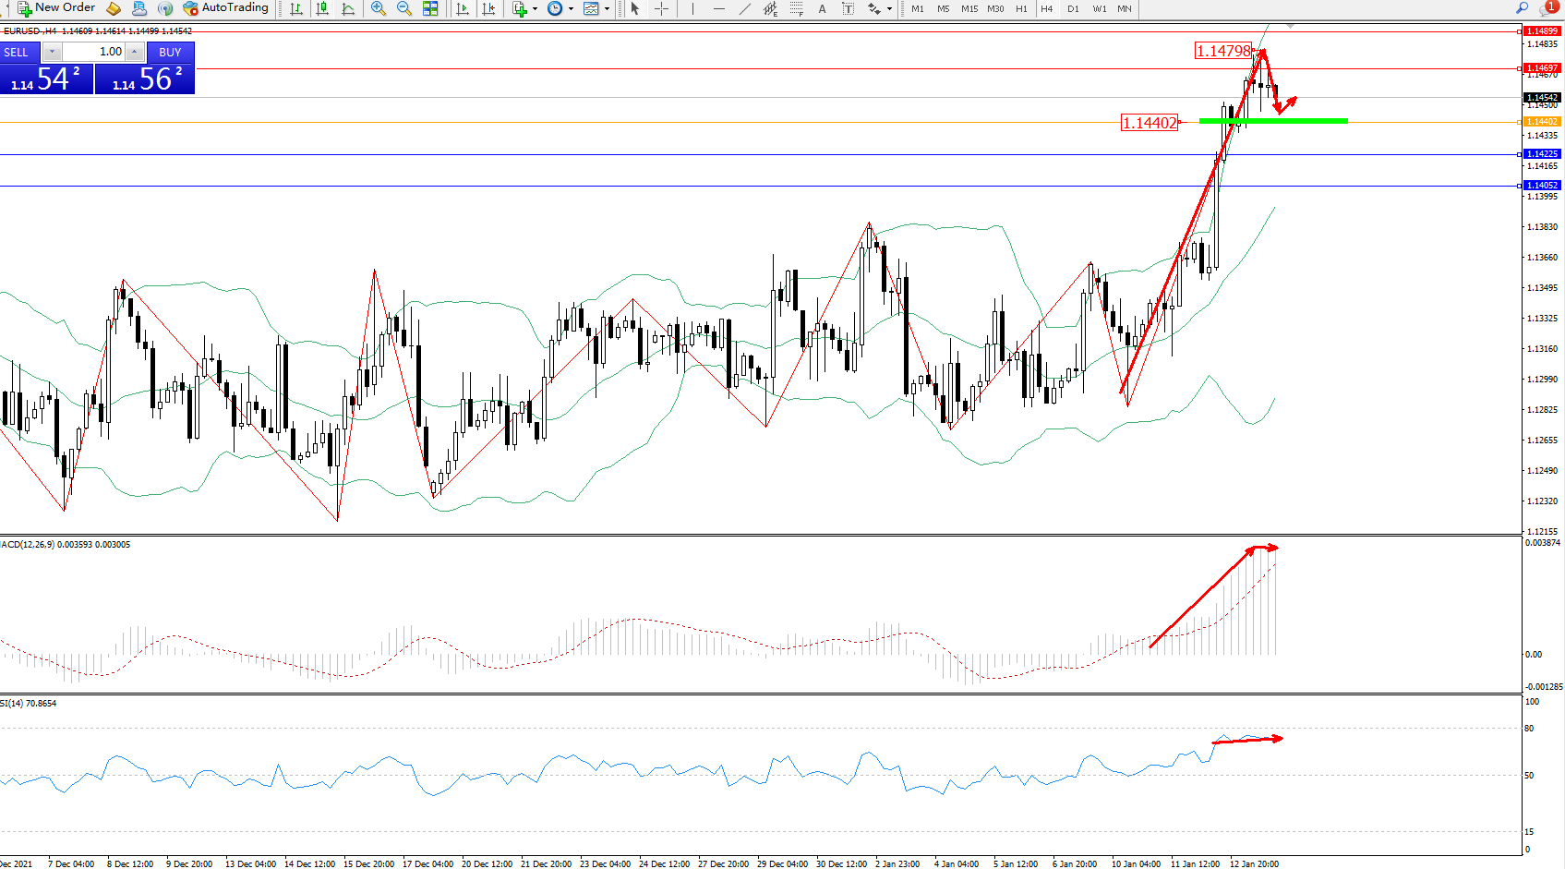Draw a trendline with the diagonal line tool
Viewport: 1565px width, 869px height.
click(744, 8)
